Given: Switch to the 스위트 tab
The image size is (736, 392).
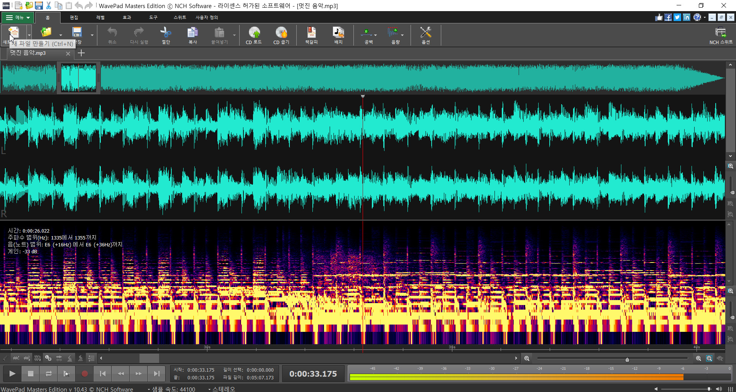Looking at the screenshot, I should click(180, 17).
